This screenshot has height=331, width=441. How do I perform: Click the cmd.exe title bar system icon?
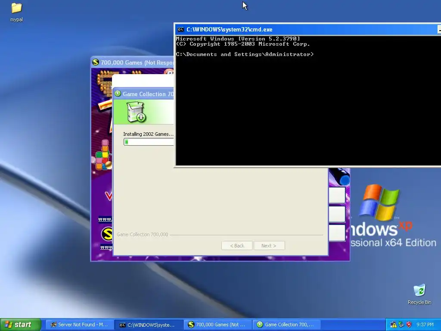(180, 30)
